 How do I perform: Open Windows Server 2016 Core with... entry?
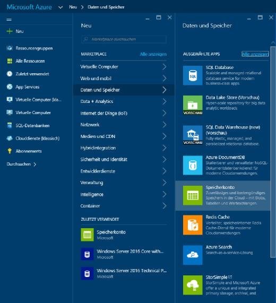[x=124, y=254]
